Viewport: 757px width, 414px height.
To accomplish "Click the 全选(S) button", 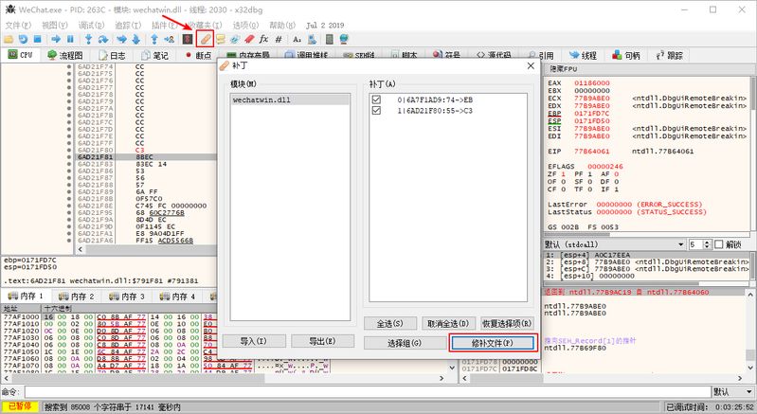I will [389, 323].
